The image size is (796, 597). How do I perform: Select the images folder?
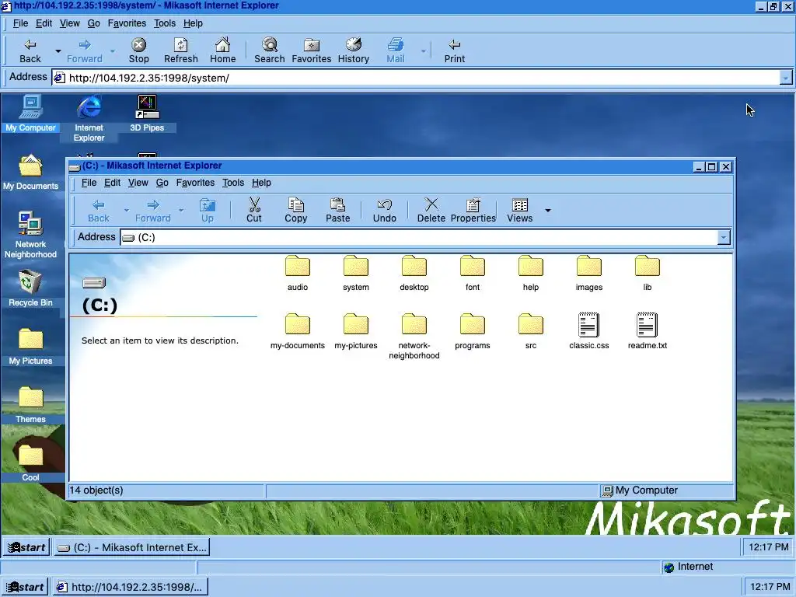[589, 273]
